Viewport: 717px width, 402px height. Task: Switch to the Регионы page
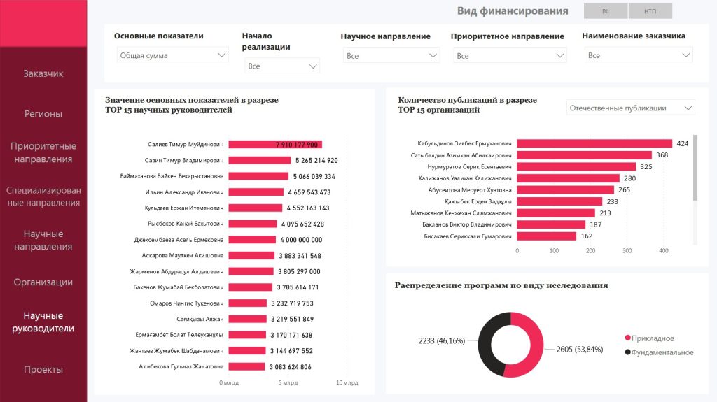coord(43,113)
